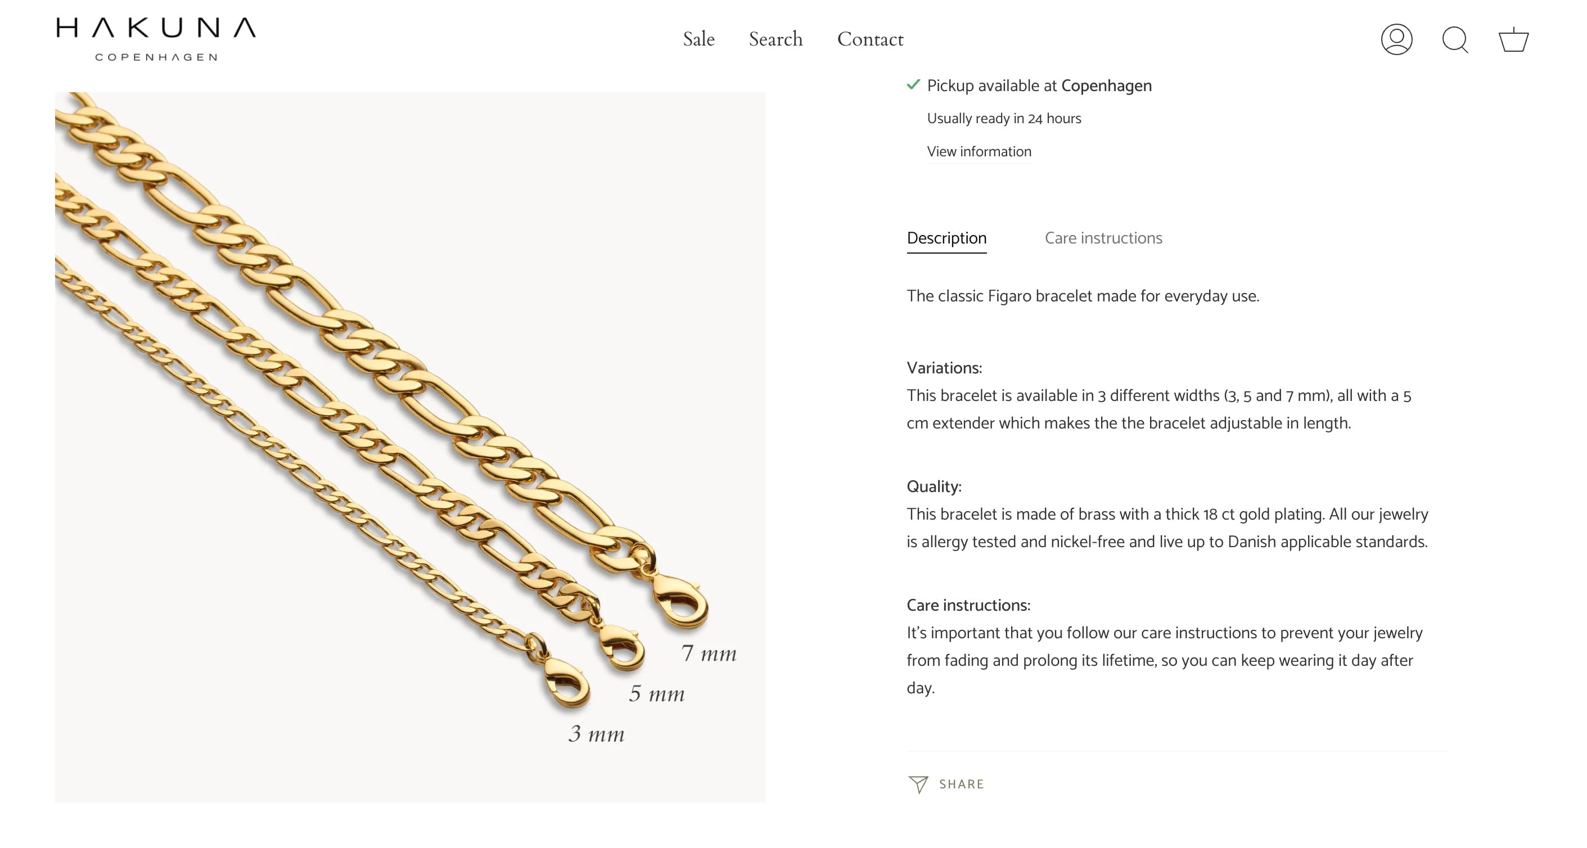Click the 3 mm label on image

596,734
